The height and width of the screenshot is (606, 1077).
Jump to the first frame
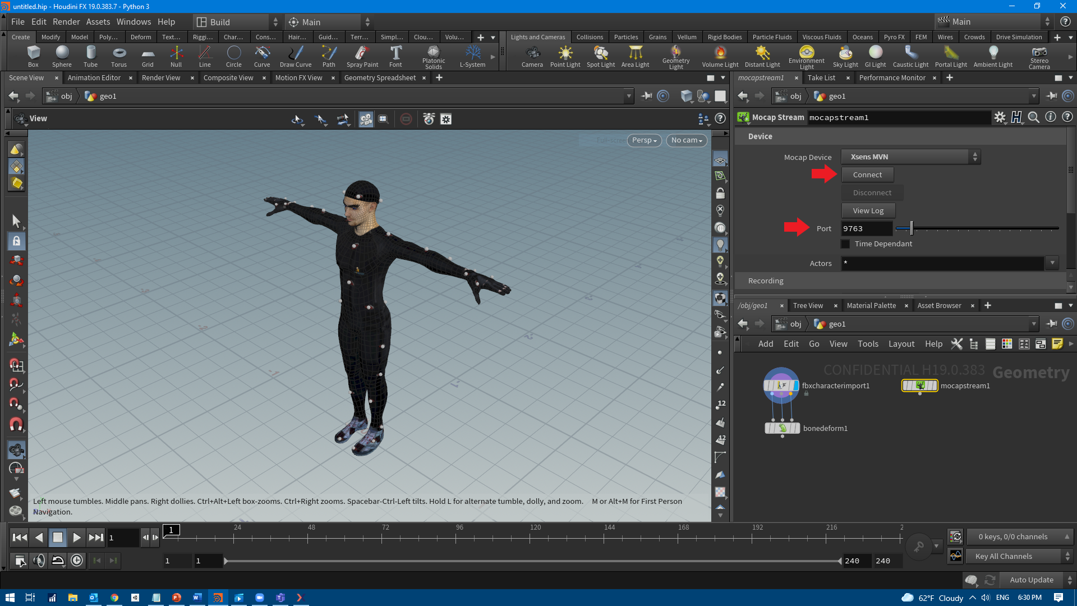[20, 538]
